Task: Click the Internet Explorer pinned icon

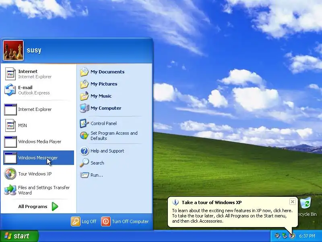Action: coord(10,74)
